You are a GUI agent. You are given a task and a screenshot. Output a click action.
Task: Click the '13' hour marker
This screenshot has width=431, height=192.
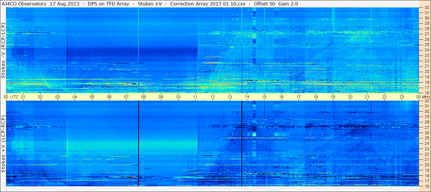click(230, 97)
